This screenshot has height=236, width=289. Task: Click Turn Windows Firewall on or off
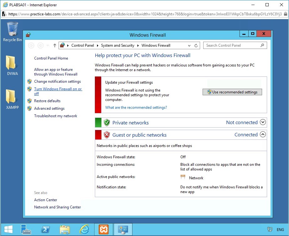click(x=58, y=91)
